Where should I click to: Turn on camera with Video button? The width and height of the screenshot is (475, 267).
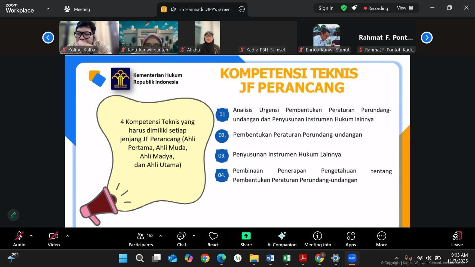pyautogui.click(x=54, y=239)
